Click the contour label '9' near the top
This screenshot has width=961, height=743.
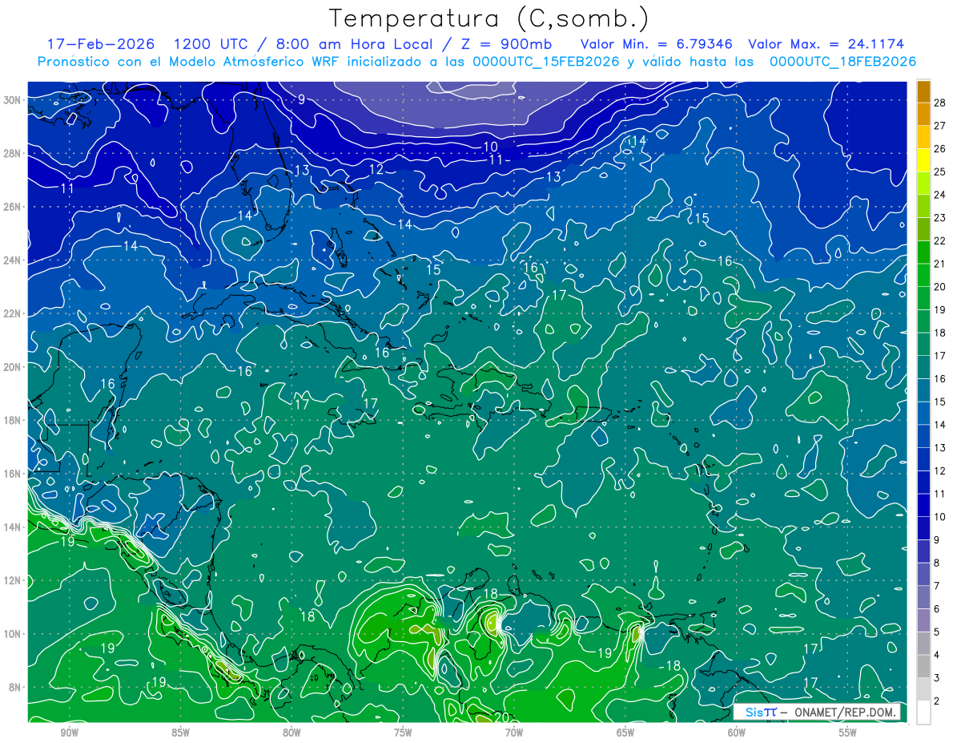[x=301, y=99]
